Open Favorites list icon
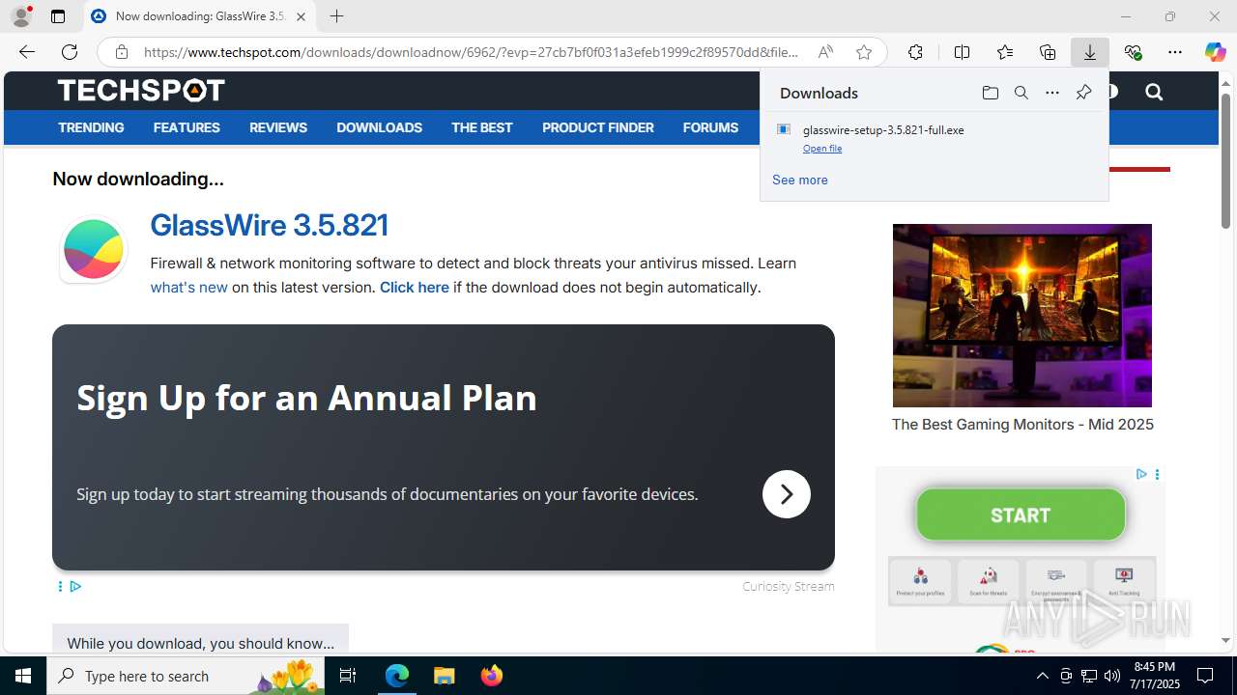Viewport: 1237px width, 695px height. point(1005,52)
